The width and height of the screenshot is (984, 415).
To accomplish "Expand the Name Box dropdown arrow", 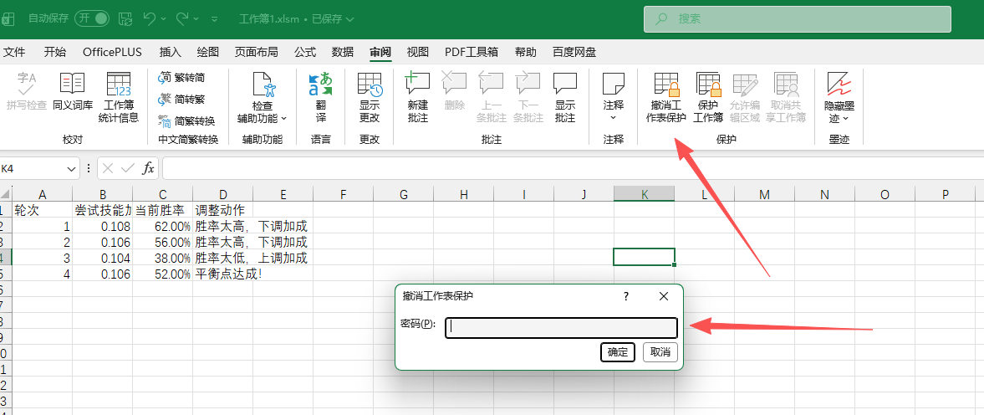I will point(72,169).
